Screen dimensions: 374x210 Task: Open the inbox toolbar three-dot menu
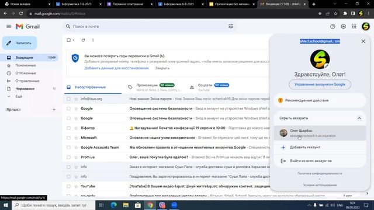click(x=93, y=40)
